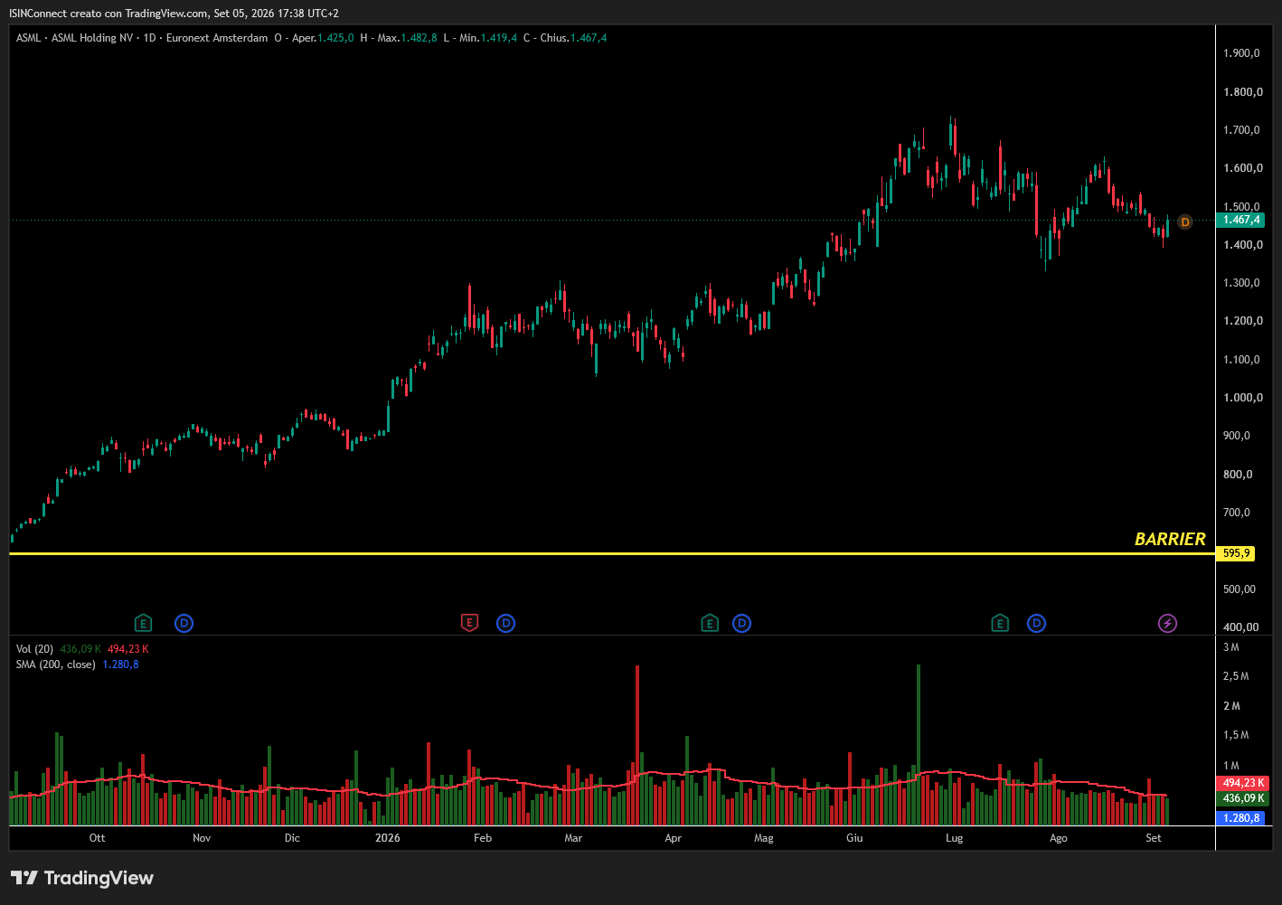Click the green 436,09 K volume axis tag

[x=1243, y=798]
